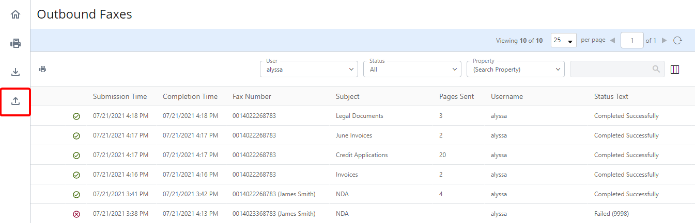The width and height of the screenshot is (695, 223).
Task: Open the Status filter dropdown
Action: (x=412, y=69)
